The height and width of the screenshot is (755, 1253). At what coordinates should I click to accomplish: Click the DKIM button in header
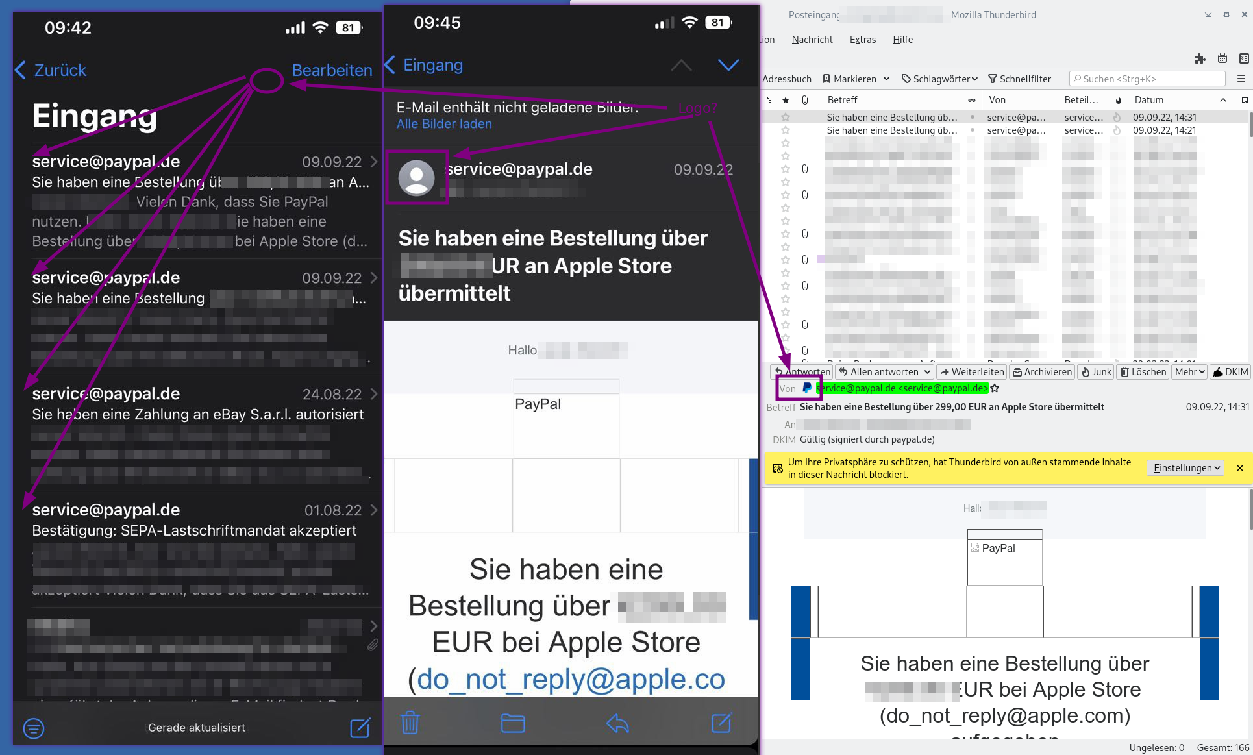point(1230,372)
